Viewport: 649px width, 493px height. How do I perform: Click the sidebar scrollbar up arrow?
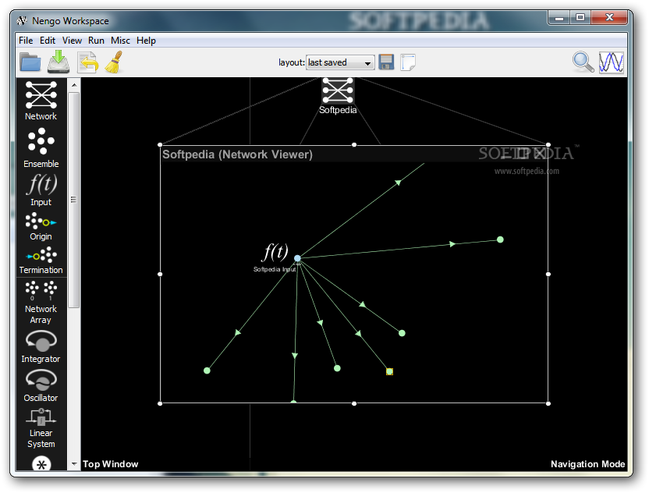pos(74,85)
